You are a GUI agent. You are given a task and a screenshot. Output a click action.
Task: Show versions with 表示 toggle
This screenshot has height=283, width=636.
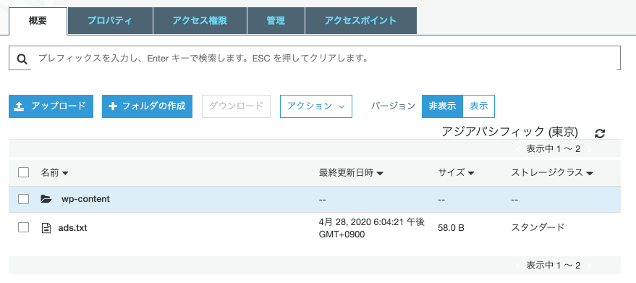tap(478, 106)
